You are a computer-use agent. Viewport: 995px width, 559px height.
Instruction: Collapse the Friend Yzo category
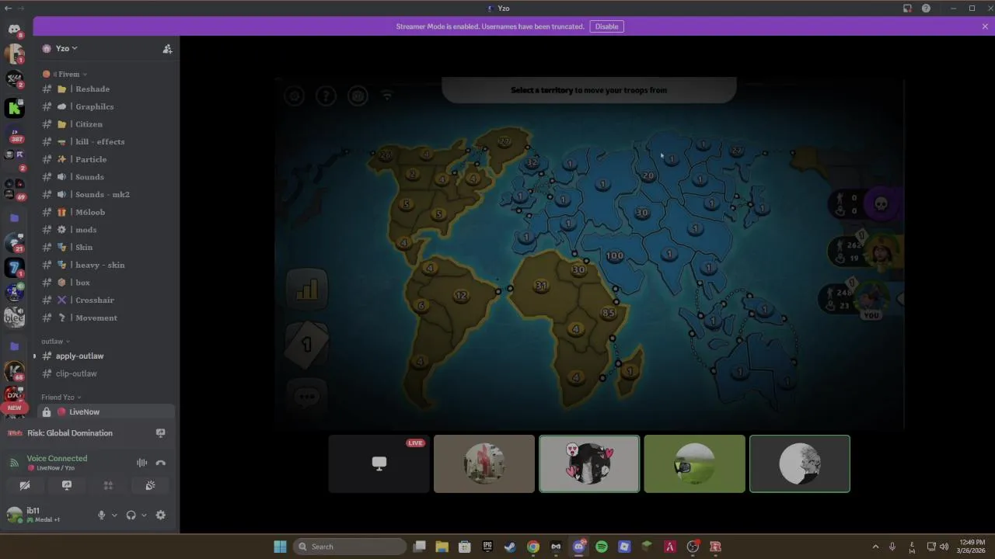[61, 397]
